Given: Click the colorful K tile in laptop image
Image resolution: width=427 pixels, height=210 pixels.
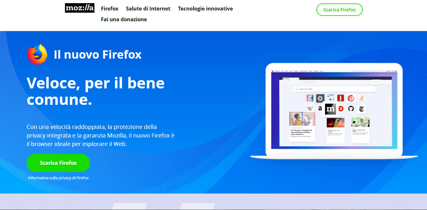Looking at the screenshot, I should (x=310, y=98).
